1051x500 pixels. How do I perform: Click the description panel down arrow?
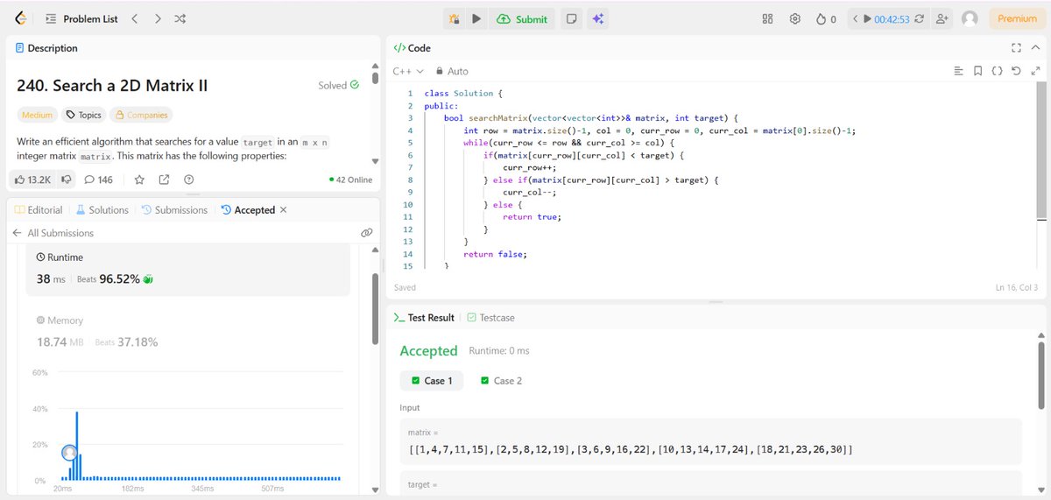click(x=375, y=161)
